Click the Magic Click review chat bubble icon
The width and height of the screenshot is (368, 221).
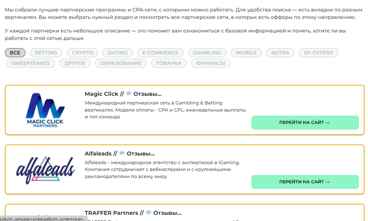point(129,94)
